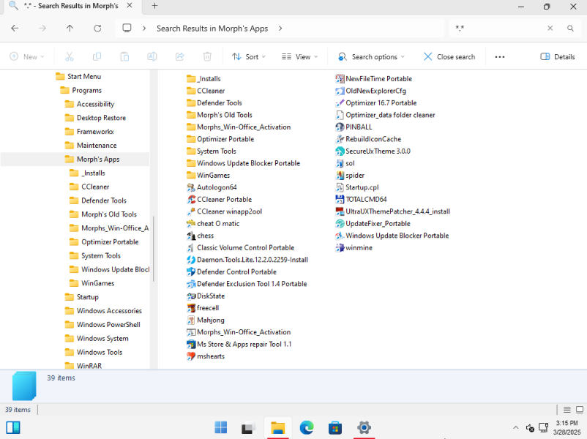587x439 pixels.
Task: Click the Share icon in toolbar
Action: coord(180,56)
